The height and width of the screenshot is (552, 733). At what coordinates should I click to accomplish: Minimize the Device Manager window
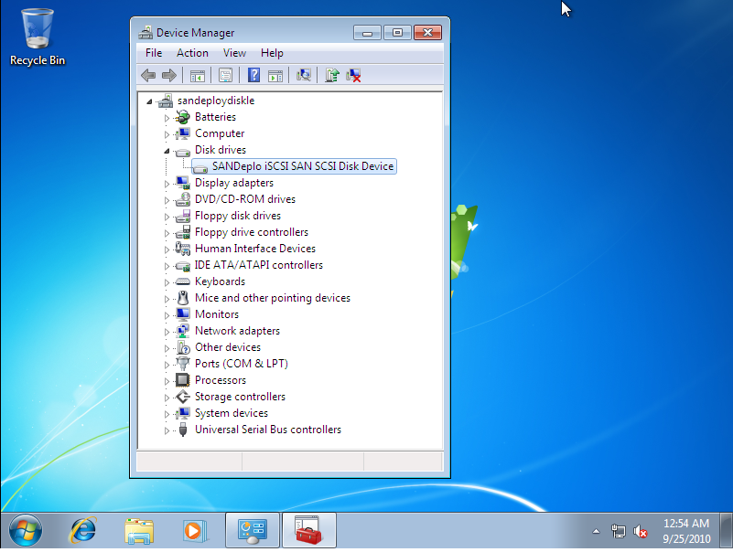point(368,33)
